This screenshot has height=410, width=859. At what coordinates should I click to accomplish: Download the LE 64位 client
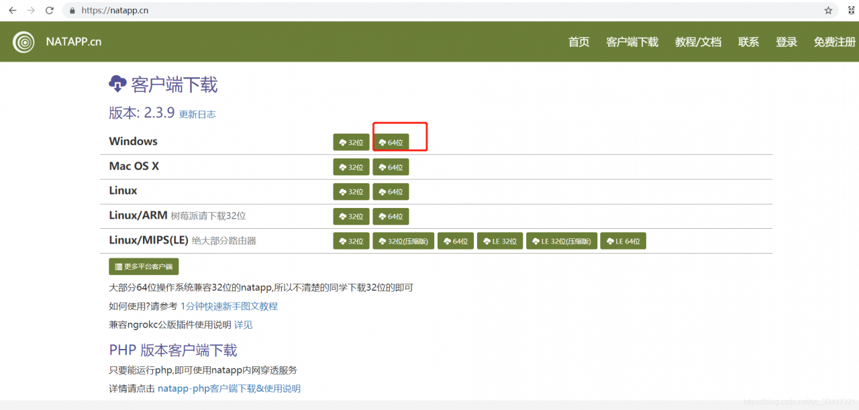click(623, 241)
